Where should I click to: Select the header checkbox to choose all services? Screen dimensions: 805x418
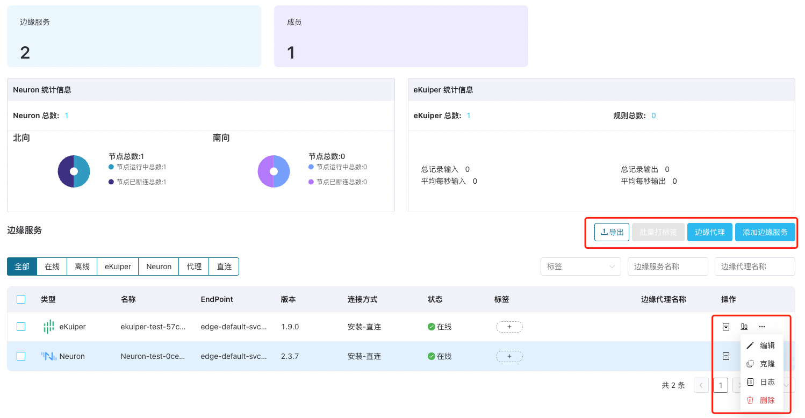pyautogui.click(x=21, y=299)
